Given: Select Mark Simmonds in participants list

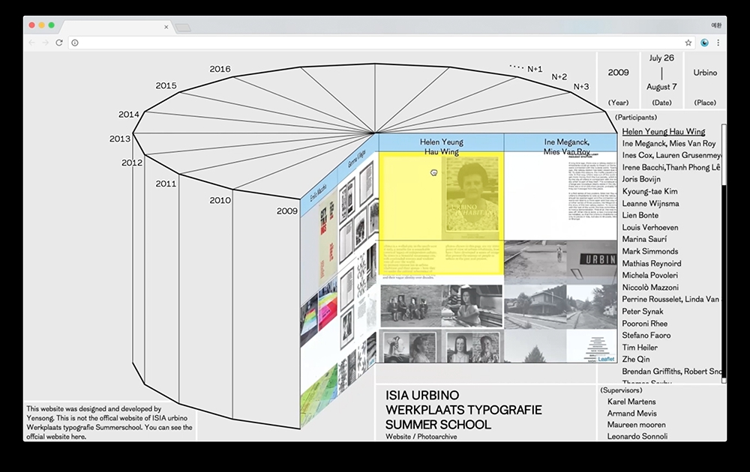Looking at the screenshot, I should click(650, 251).
